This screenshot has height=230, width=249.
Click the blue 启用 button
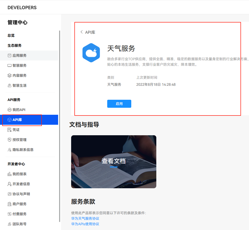[x=119, y=104]
